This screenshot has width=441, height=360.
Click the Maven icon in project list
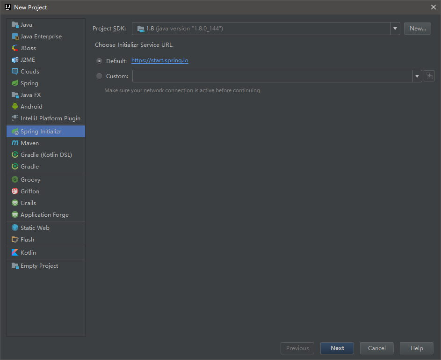tap(15, 143)
